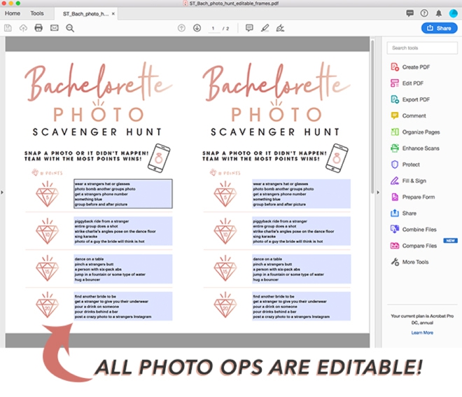Click the Save file icon
The height and width of the screenshot is (397, 462).
(x=8, y=28)
